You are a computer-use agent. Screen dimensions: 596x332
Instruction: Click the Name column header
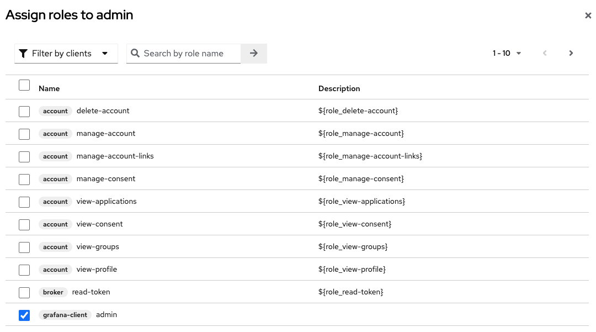point(49,88)
